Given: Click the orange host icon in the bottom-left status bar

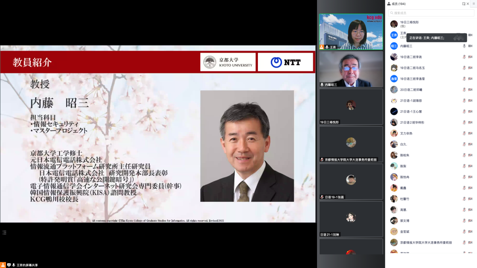Looking at the screenshot, I should 3,265.
